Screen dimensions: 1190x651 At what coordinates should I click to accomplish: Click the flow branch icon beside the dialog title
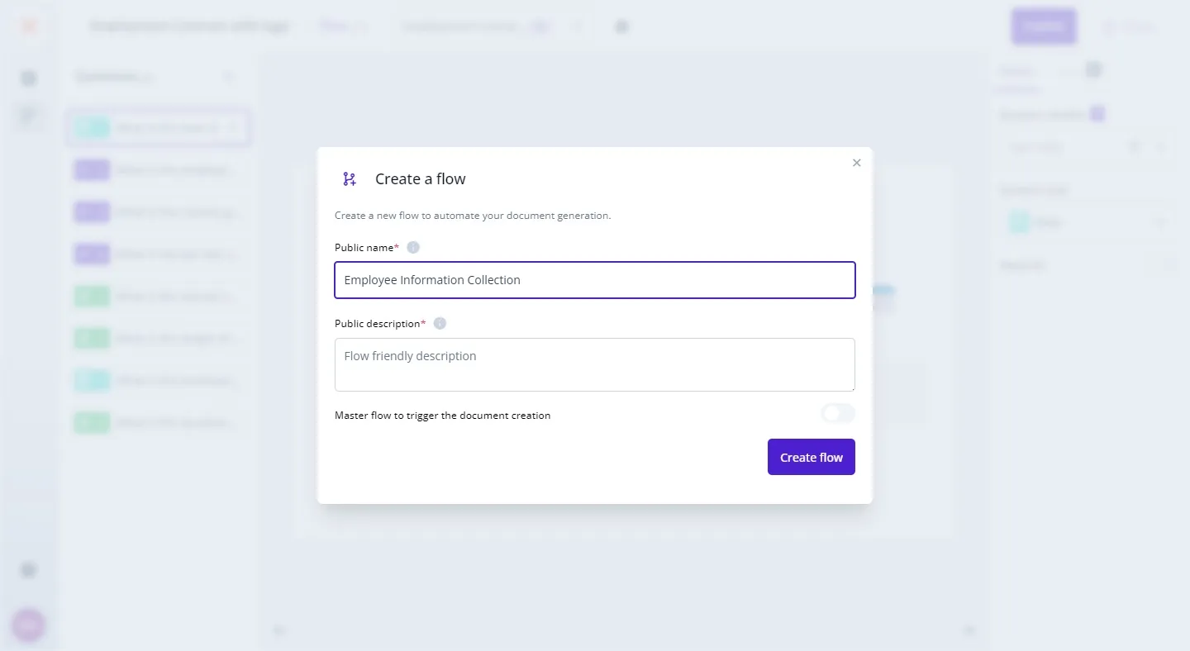tap(350, 179)
